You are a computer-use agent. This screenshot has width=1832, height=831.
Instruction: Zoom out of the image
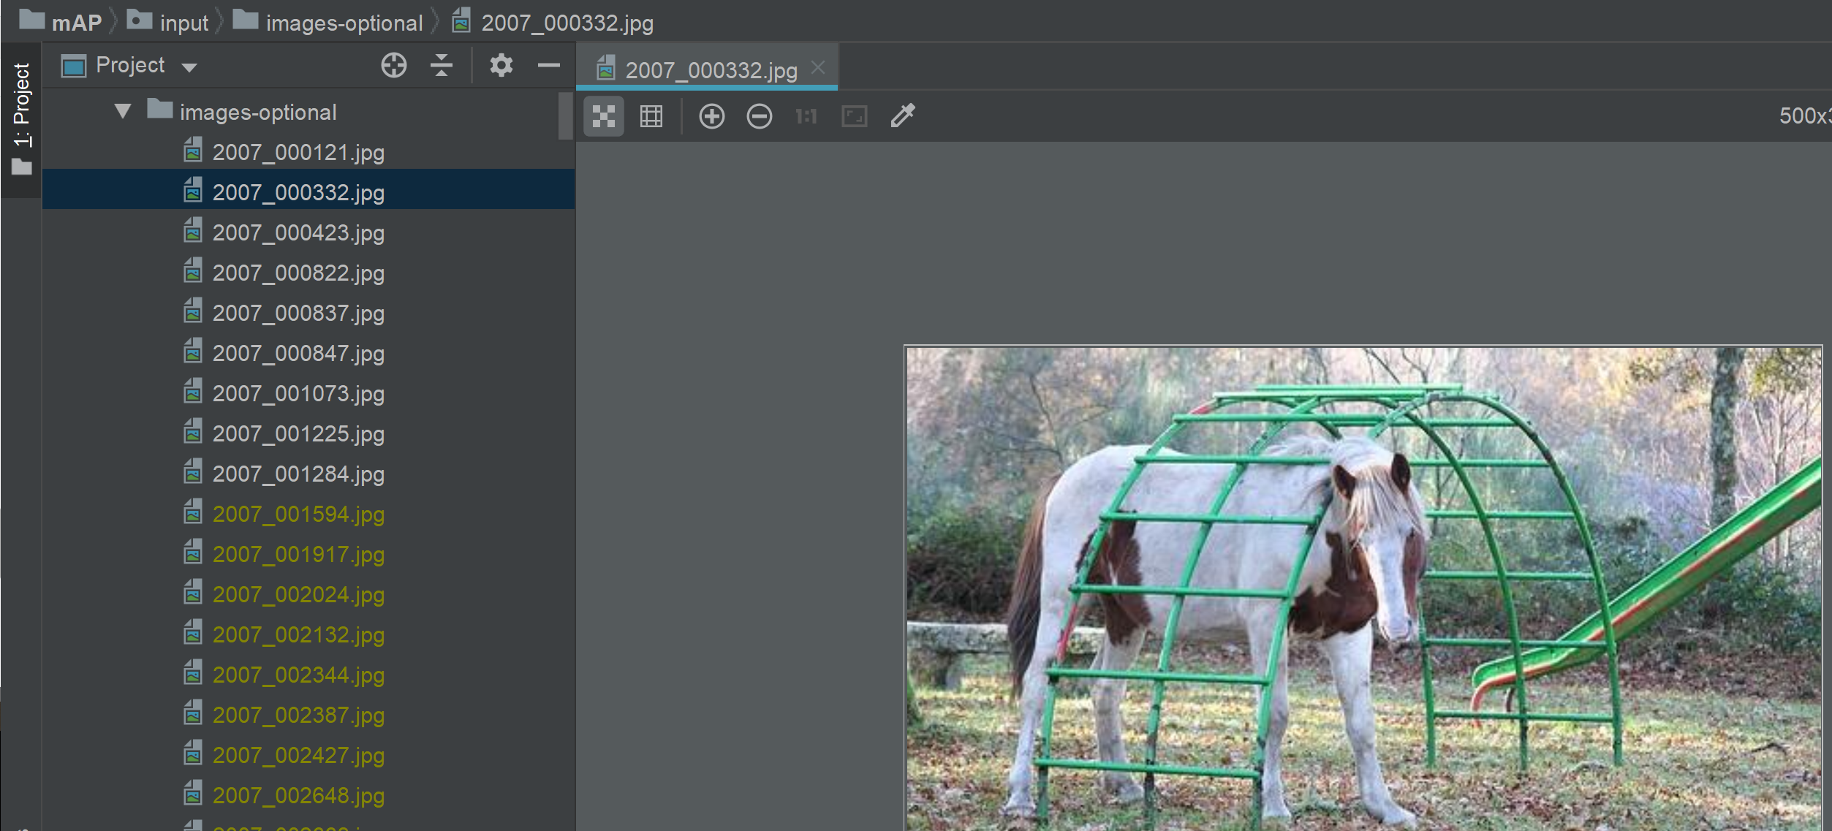pyautogui.click(x=759, y=116)
